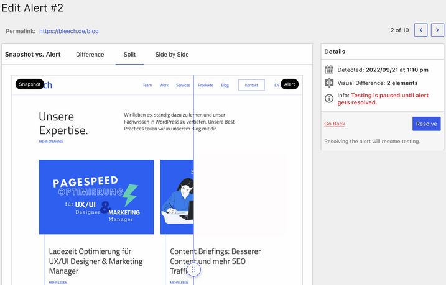446x285 pixels.
Task: Click the 2 of 10 counter text
Action: [399, 30]
